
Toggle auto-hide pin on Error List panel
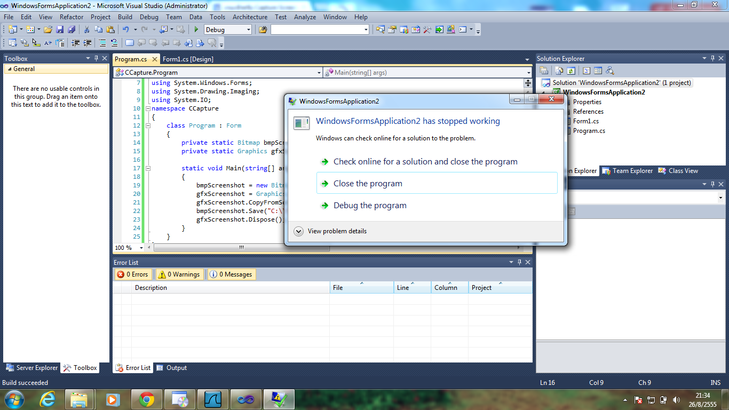[x=519, y=262]
